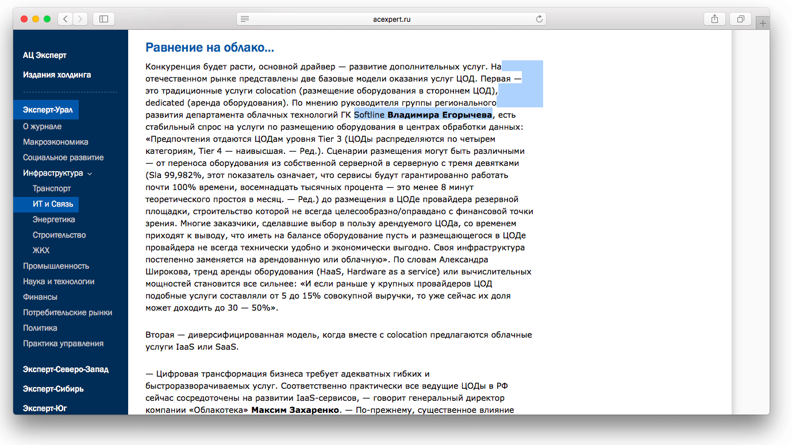
Task: Open Издания холдинга in sidebar
Action: point(57,75)
